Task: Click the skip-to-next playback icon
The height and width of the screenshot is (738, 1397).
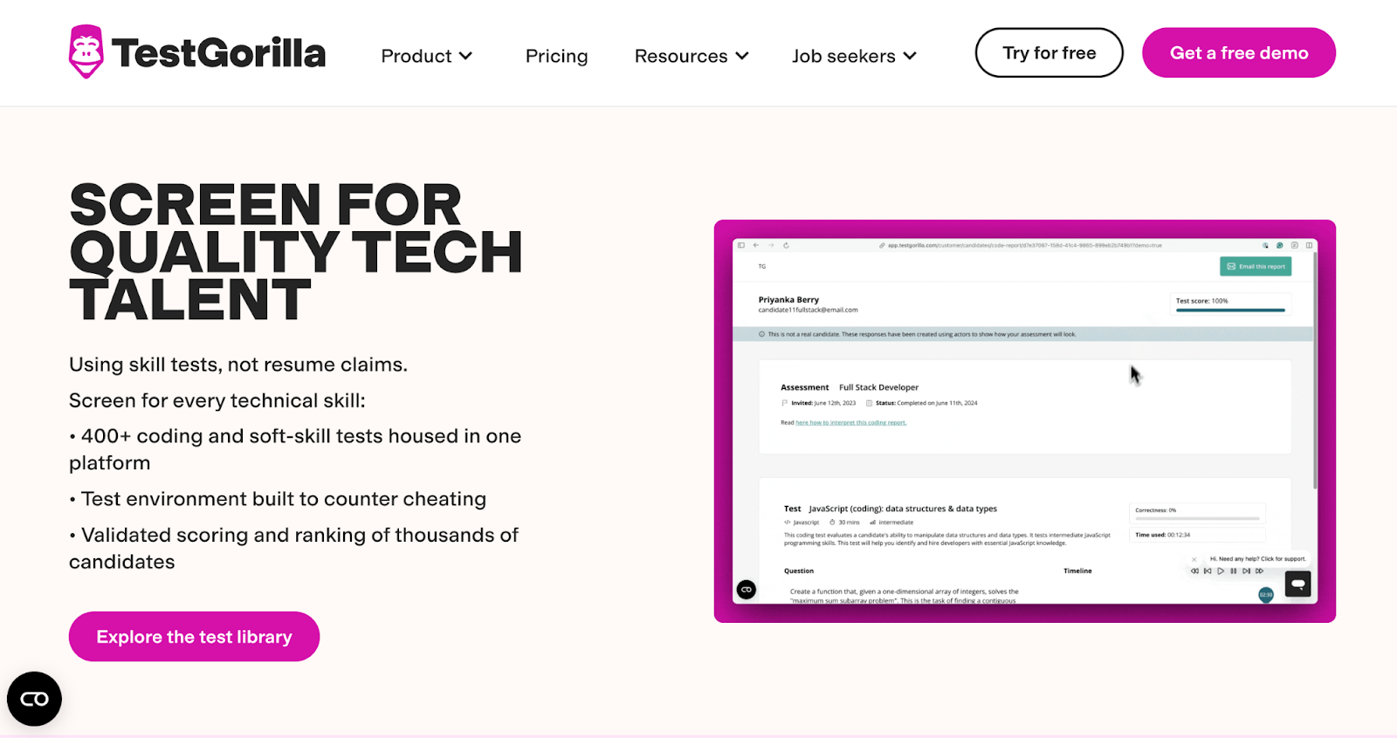Action: [x=1247, y=571]
